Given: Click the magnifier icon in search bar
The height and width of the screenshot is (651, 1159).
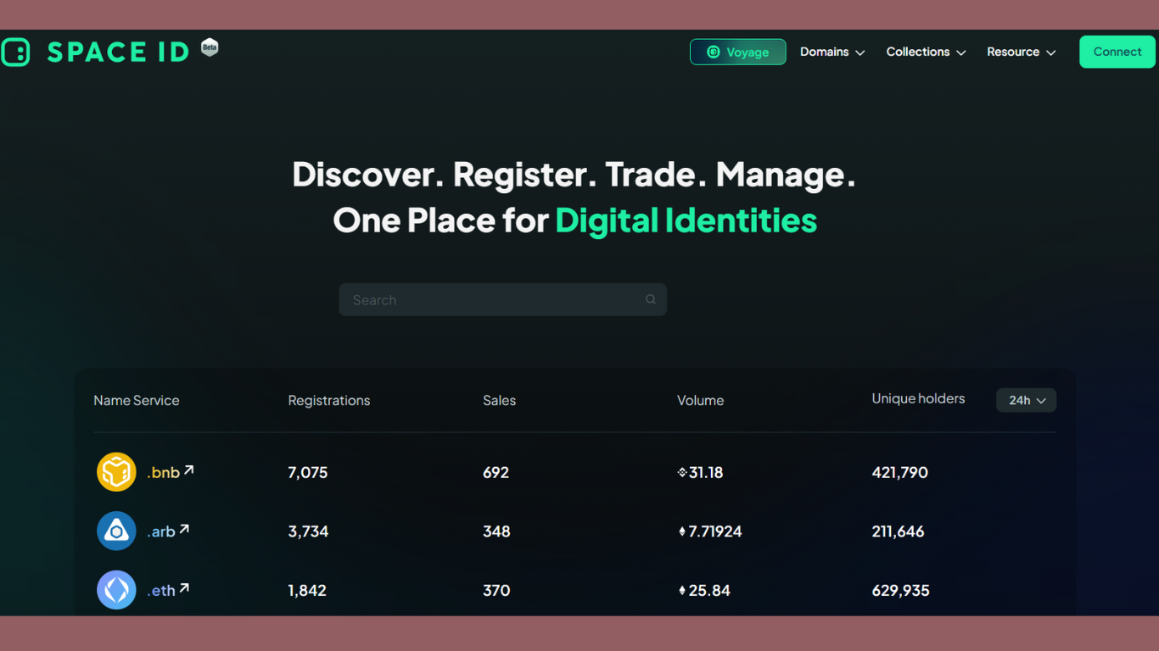Looking at the screenshot, I should pos(651,299).
